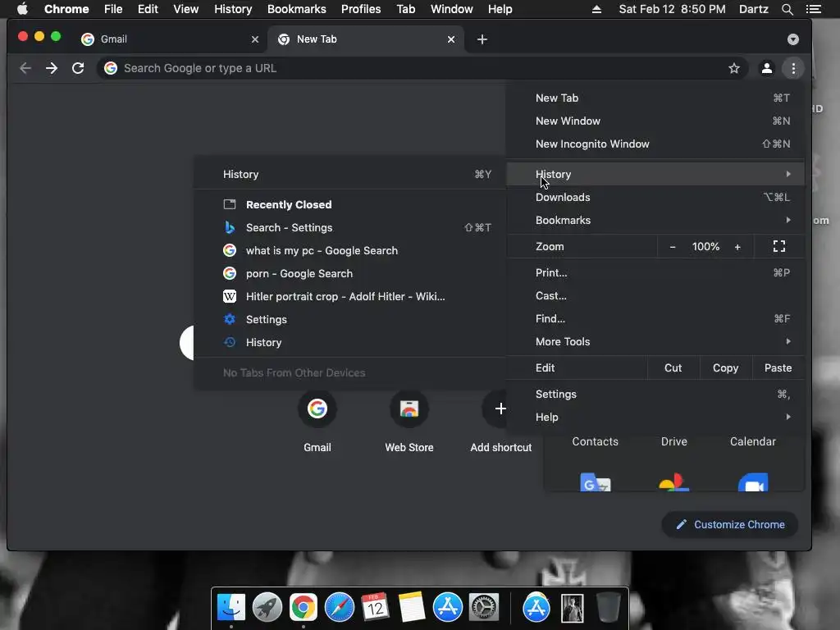Choose Find... from the menu

(655, 319)
